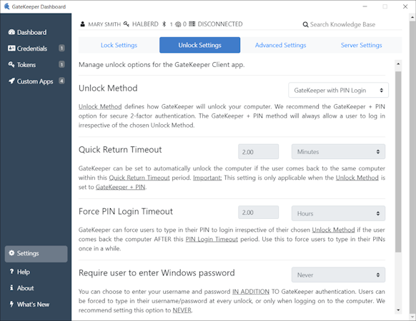The image size is (416, 321).
Task: Click the Require user to enter Windows password heading
Action: (x=157, y=272)
